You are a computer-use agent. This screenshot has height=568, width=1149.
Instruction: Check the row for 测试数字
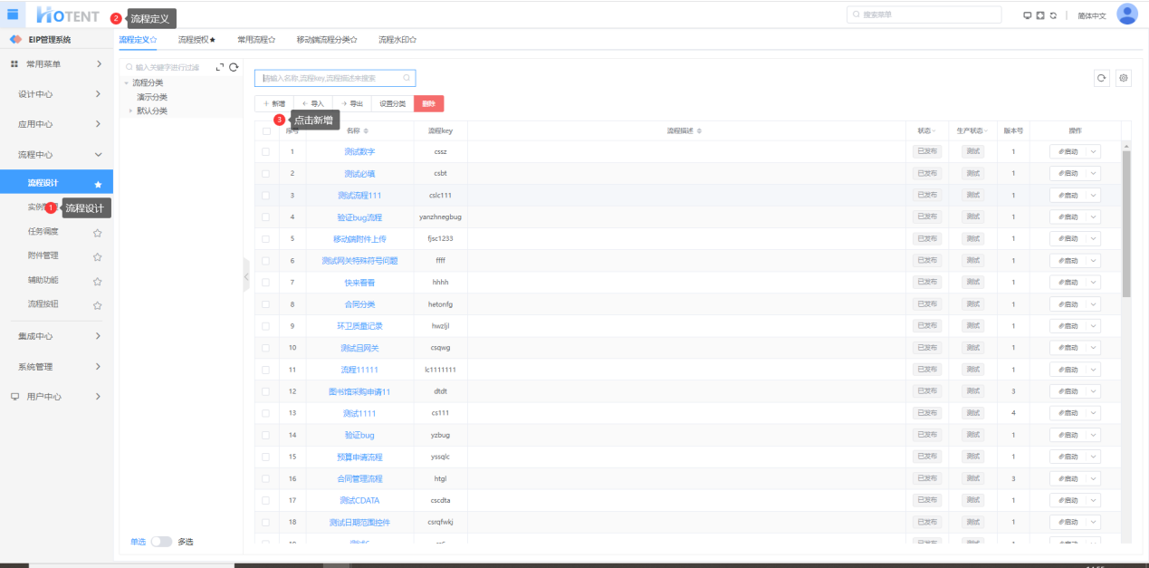click(x=266, y=151)
